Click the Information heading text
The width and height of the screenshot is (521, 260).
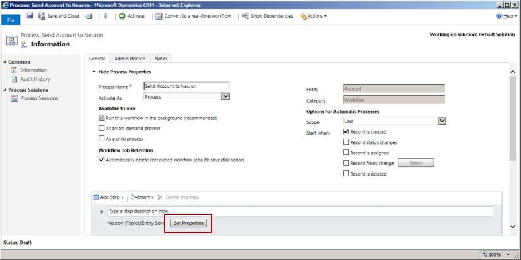coord(50,44)
